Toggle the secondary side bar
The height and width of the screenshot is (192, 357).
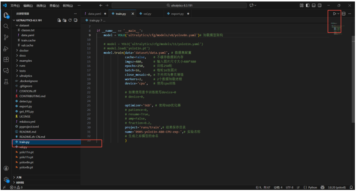320,5
